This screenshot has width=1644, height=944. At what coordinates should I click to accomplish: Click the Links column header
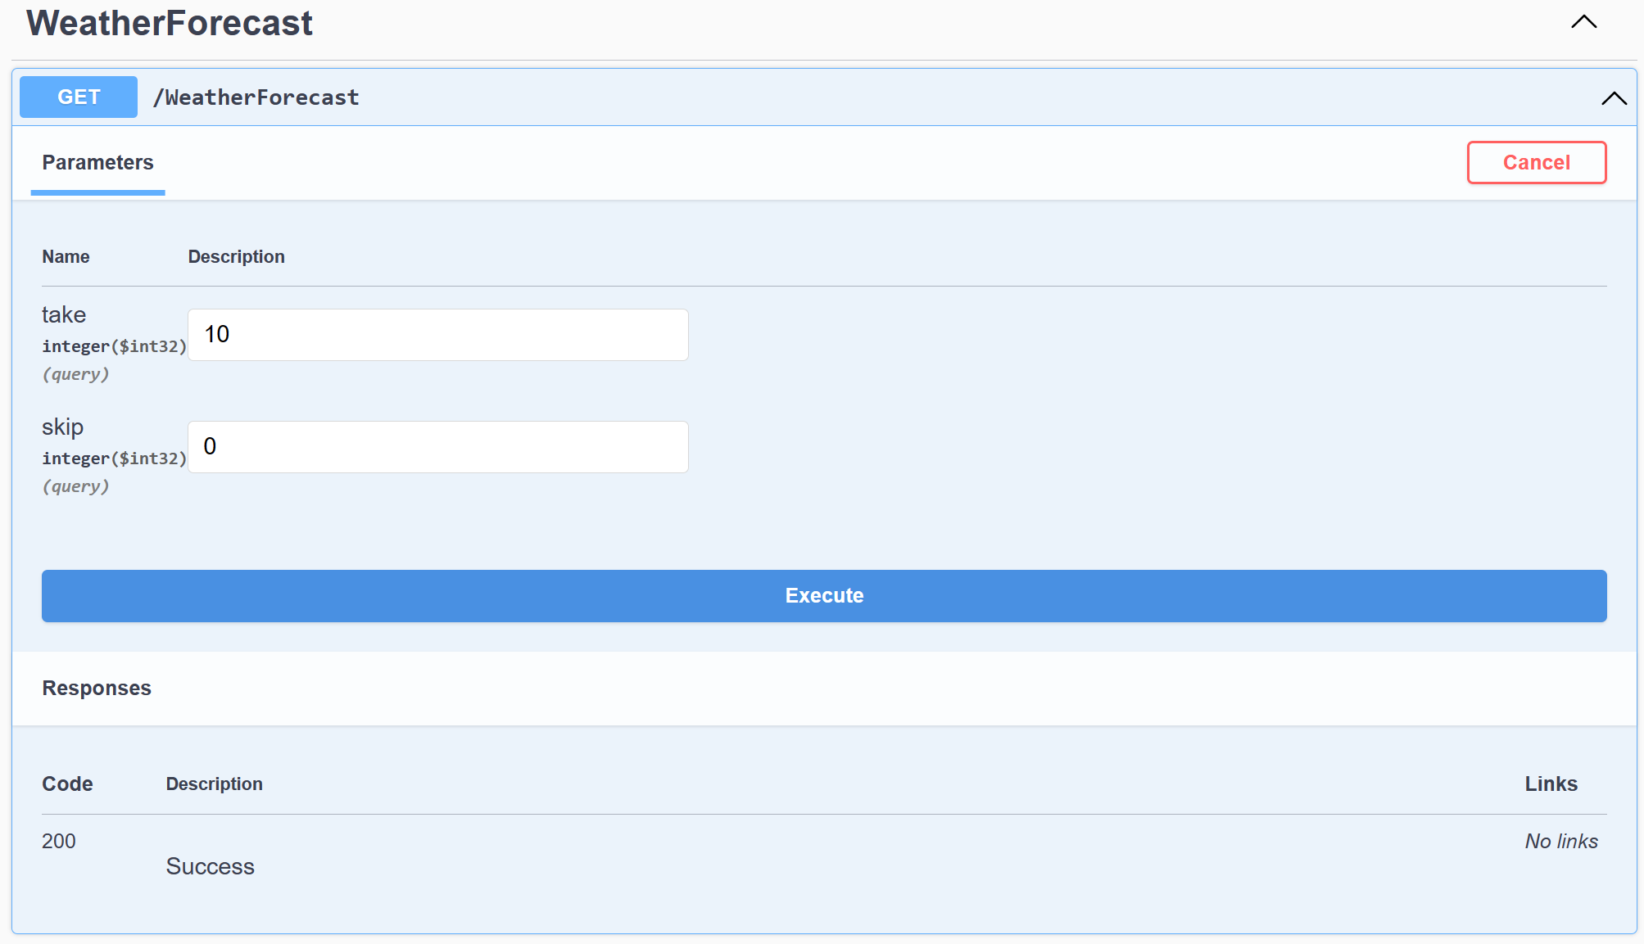1551,784
